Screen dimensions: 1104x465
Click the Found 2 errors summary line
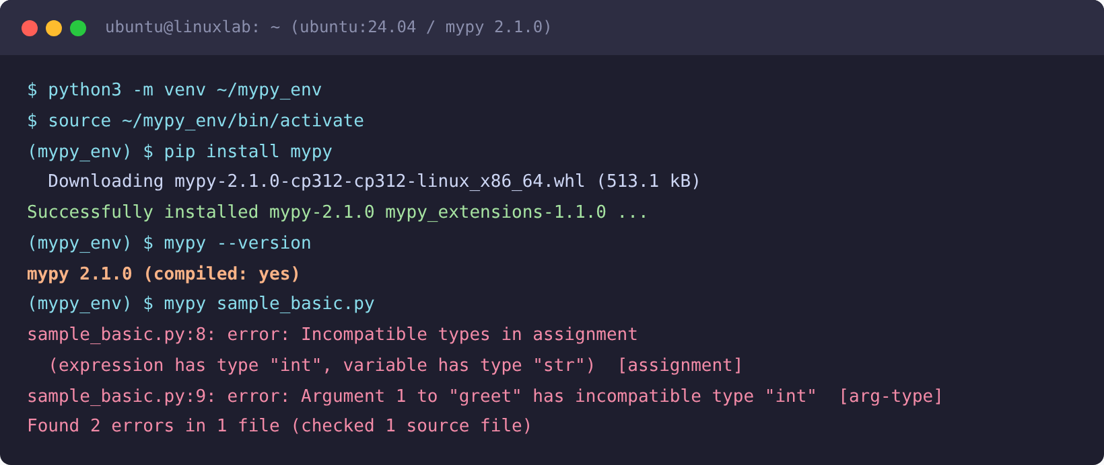click(279, 426)
